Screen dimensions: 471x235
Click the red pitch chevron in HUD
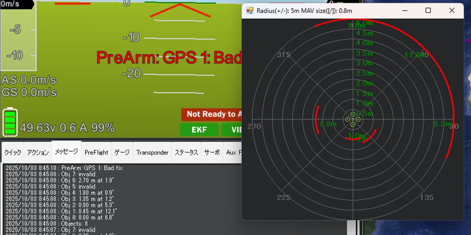click(180, 10)
